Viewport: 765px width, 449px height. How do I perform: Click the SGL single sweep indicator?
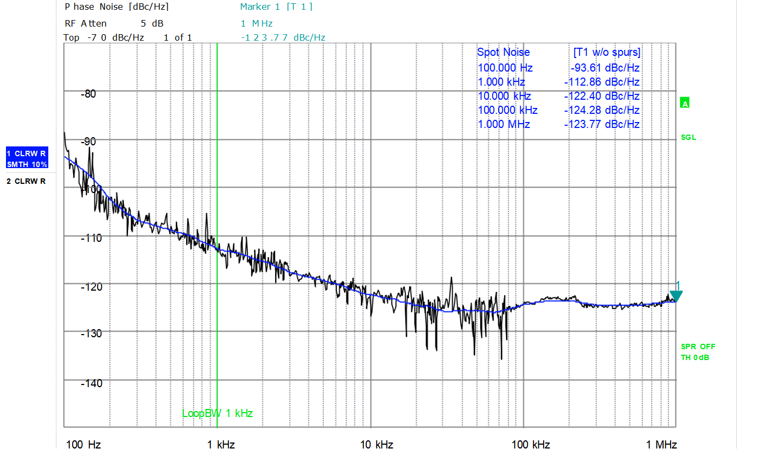click(x=688, y=137)
